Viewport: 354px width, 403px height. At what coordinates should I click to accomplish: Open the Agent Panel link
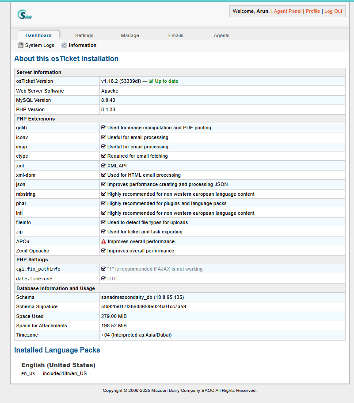(287, 12)
